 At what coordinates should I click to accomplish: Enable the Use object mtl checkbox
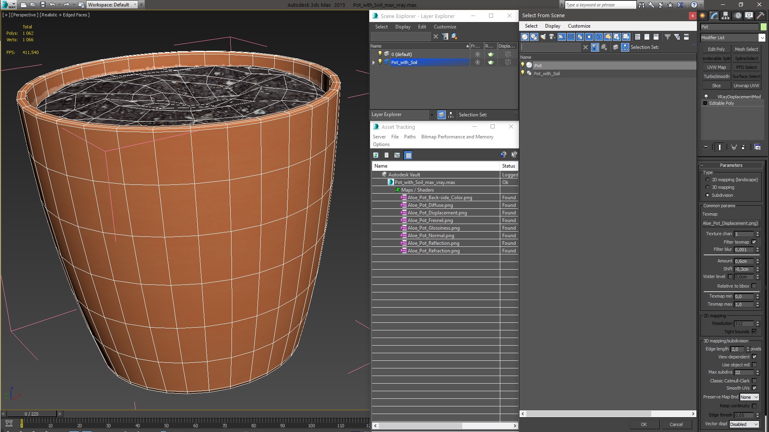[754, 365]
